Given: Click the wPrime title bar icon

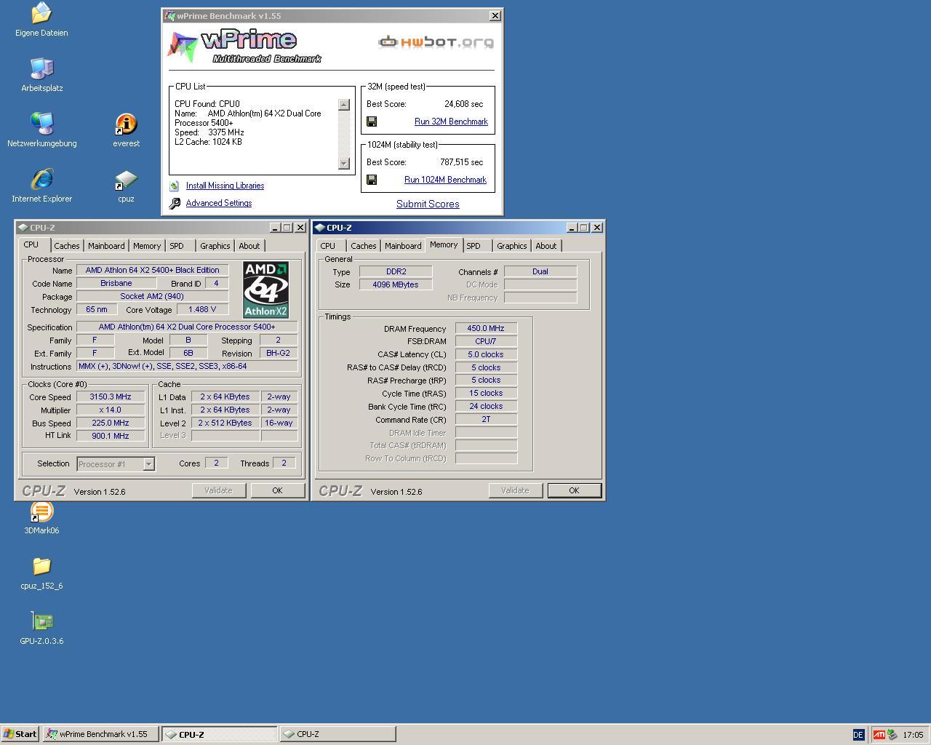Looking at the screenshot, I should (x=169, y=15).
